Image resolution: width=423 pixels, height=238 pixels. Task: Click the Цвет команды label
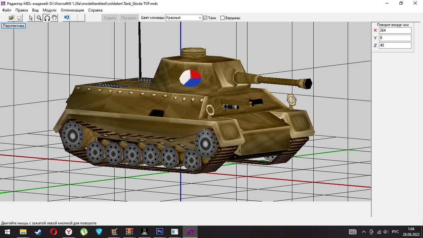153,18
